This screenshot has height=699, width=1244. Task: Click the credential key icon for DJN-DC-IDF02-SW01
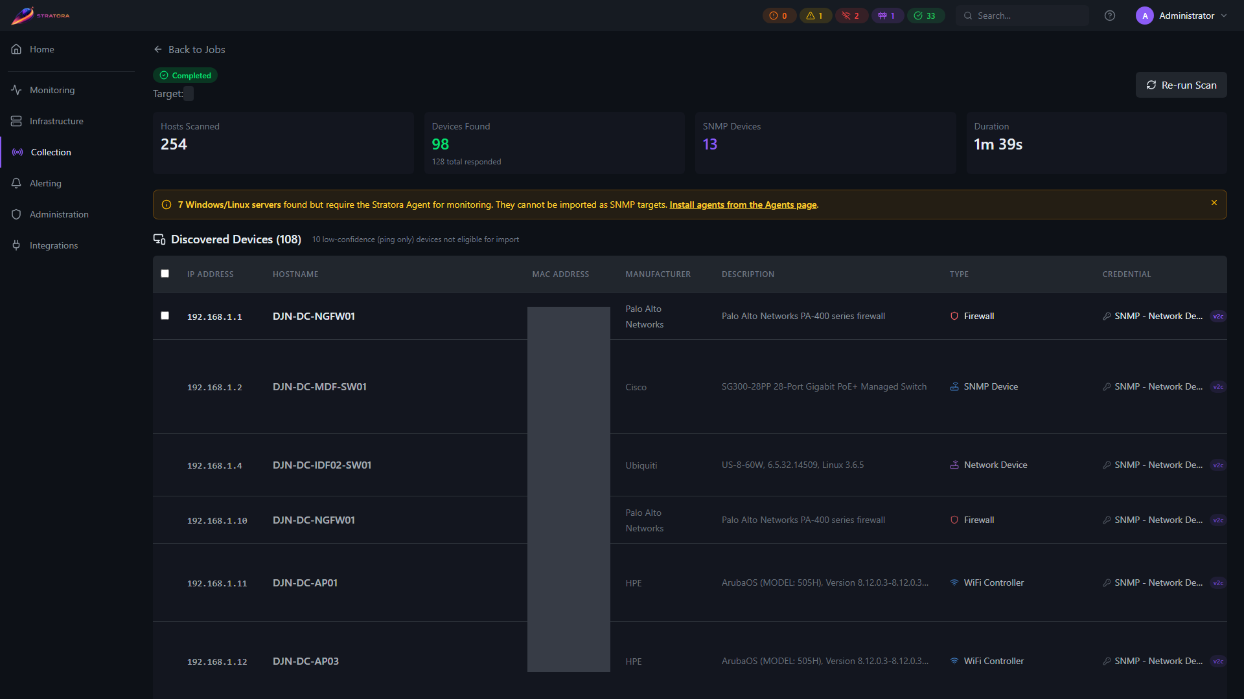tap(1107, 465)
